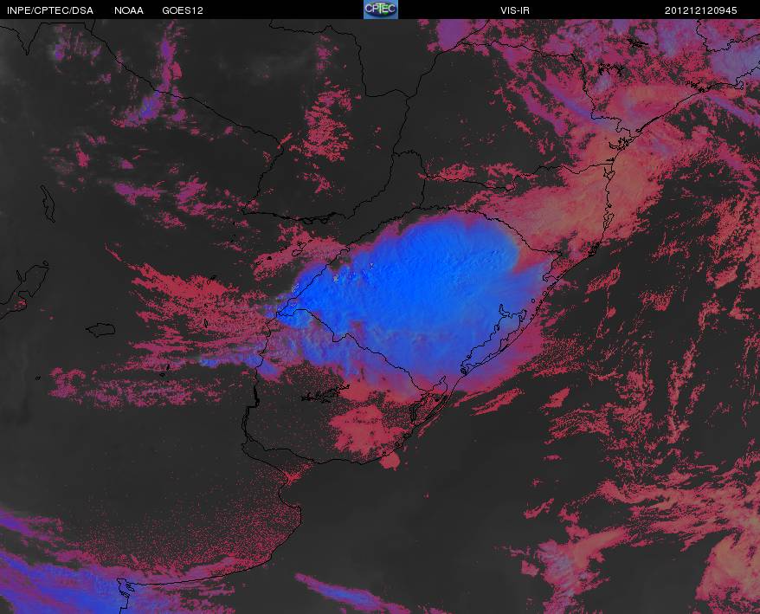Click the 201212120945 timestamp
Viewport: 760px width, 614px height.
pos(700,10)
